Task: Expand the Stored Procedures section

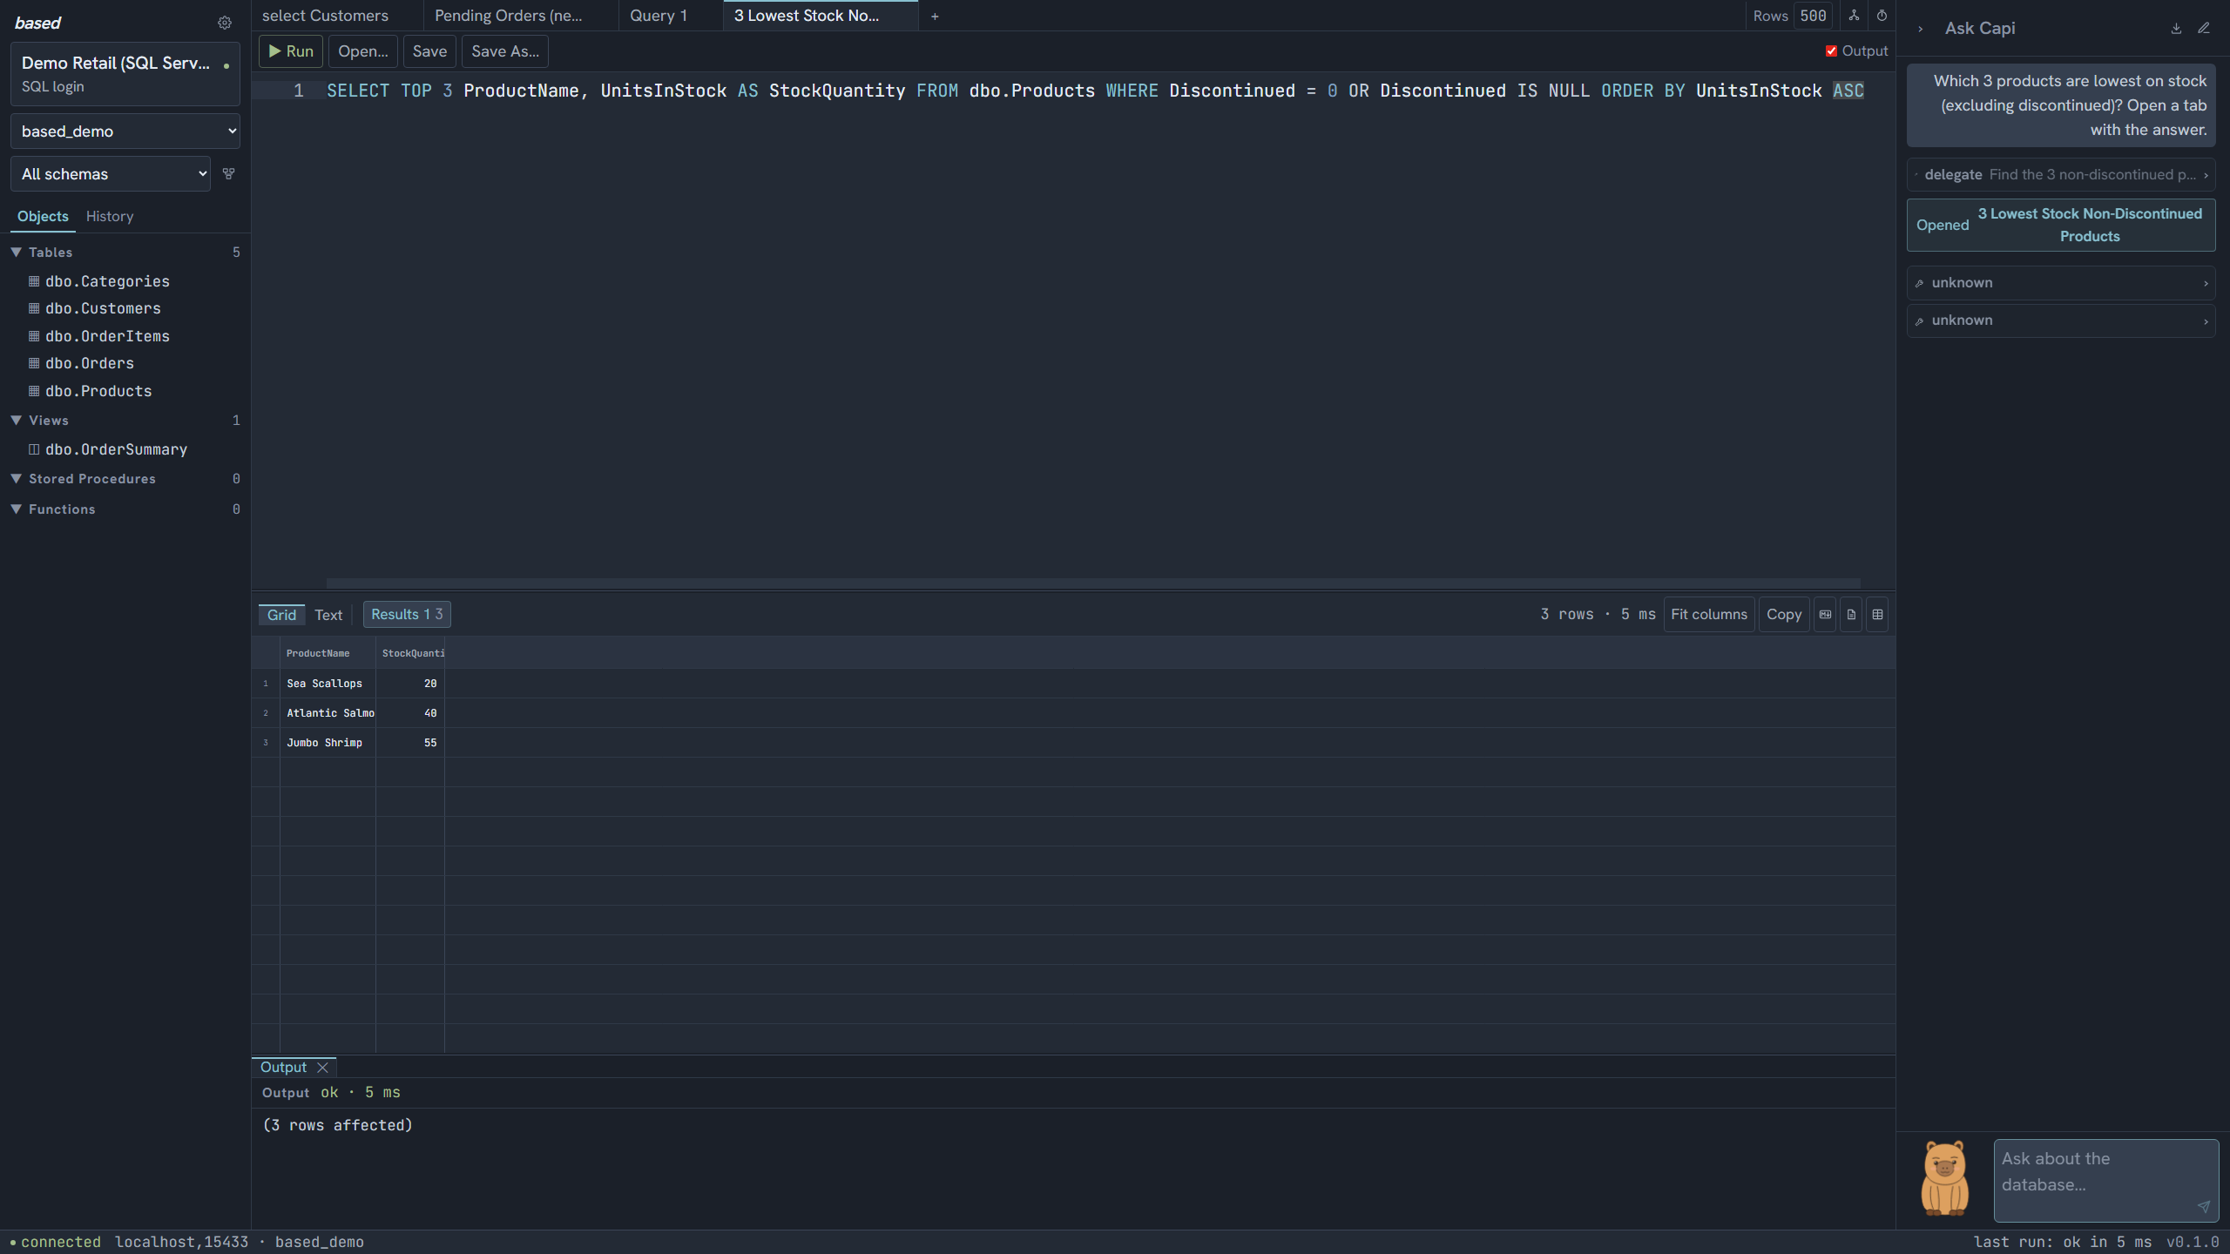Action: click(x=16, y=478)
